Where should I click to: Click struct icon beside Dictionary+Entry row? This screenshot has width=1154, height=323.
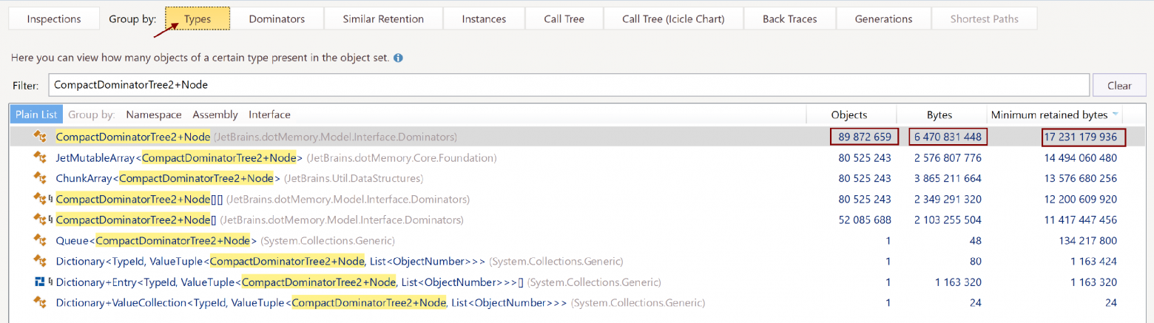[40, 282]
